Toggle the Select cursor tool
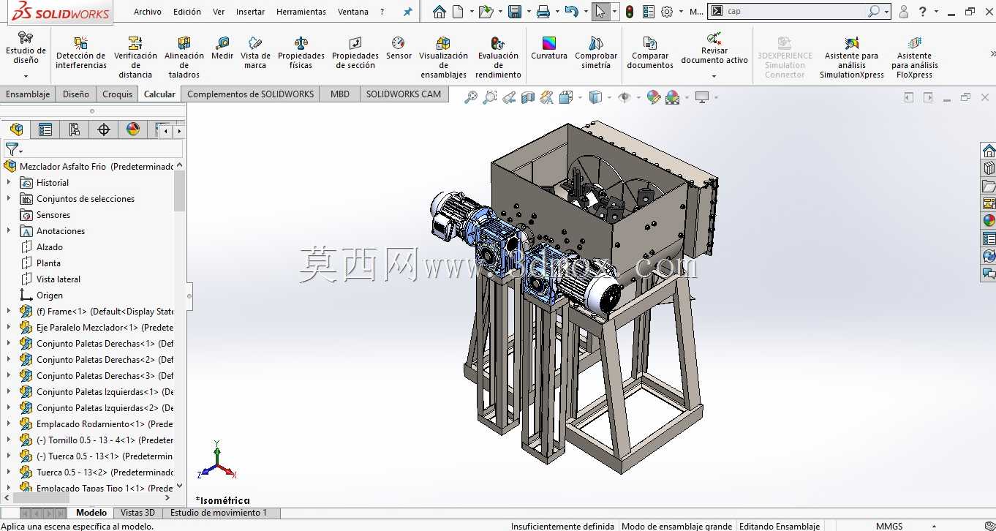996x531 pixels. click(600, 12)
